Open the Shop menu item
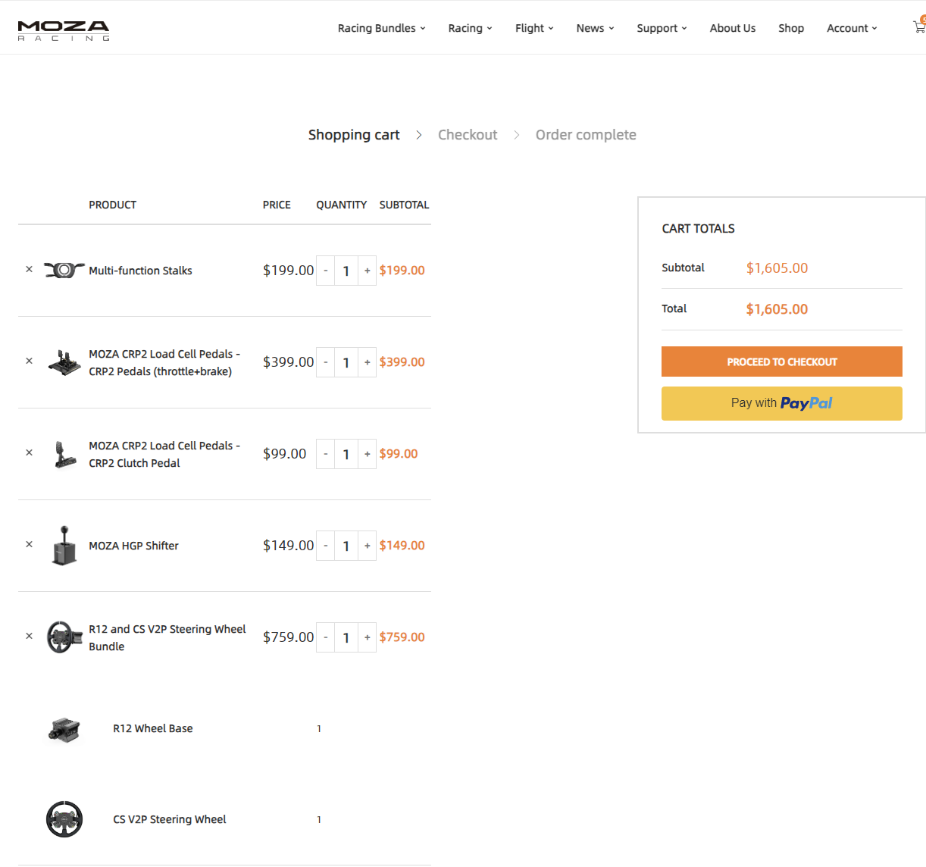The height and width of the screenshot is (867, 926). click(791, 28)
